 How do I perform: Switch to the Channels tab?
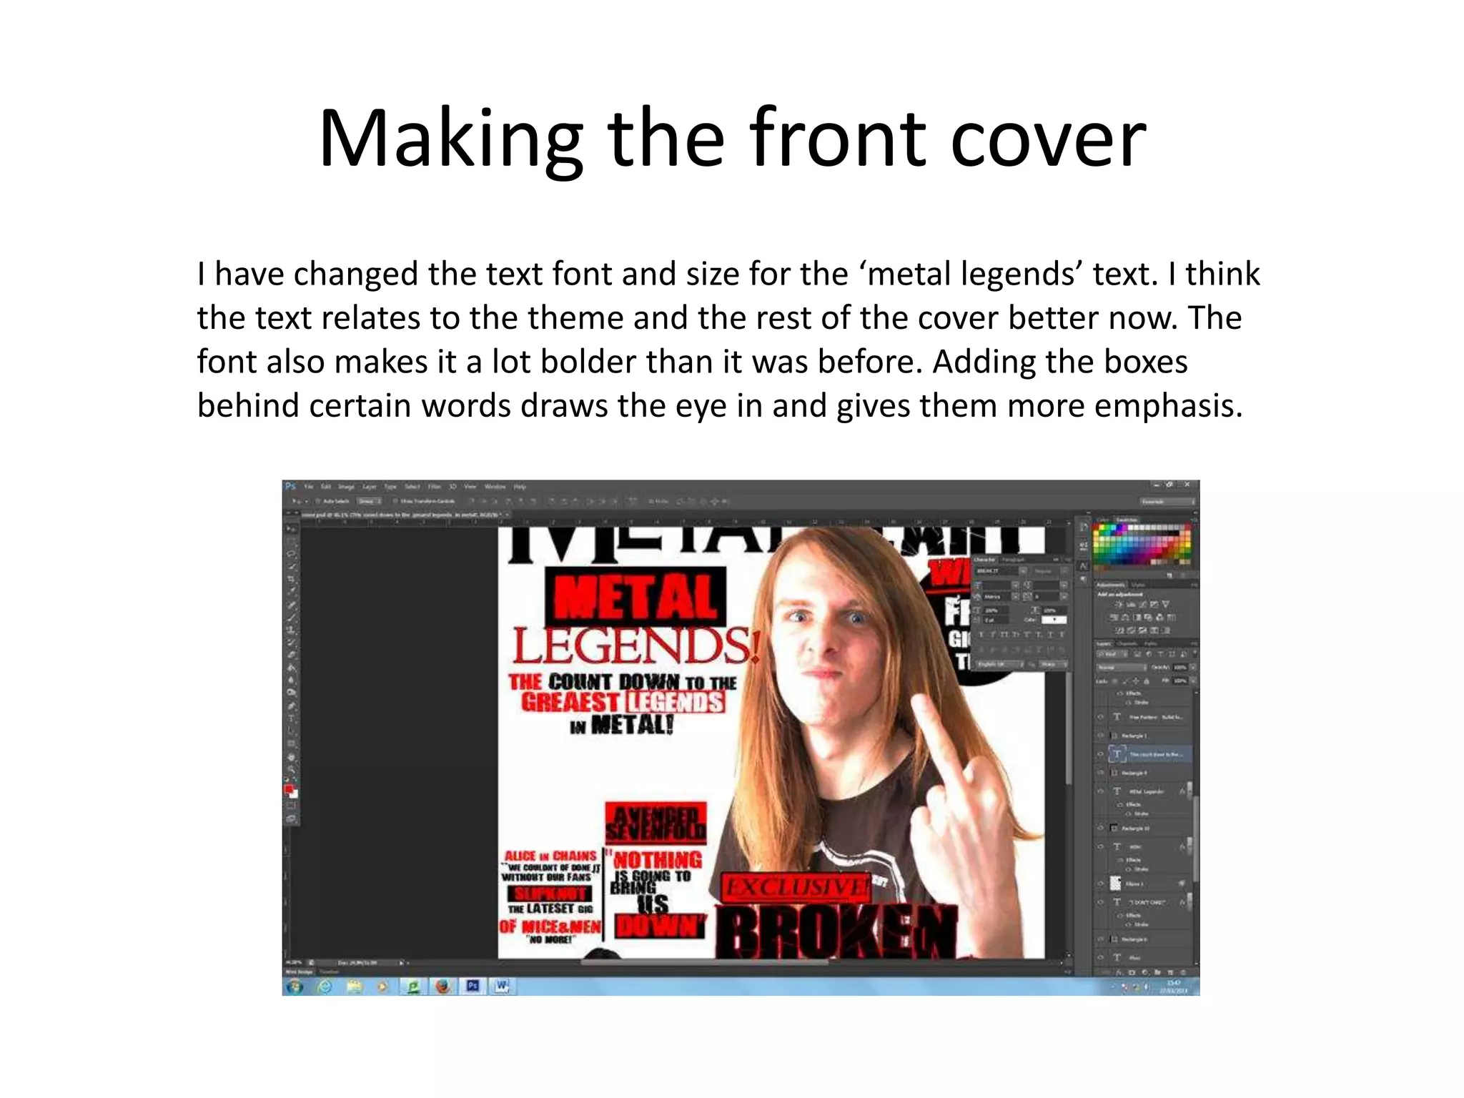pyautogui.click(x=1127, y=644)
